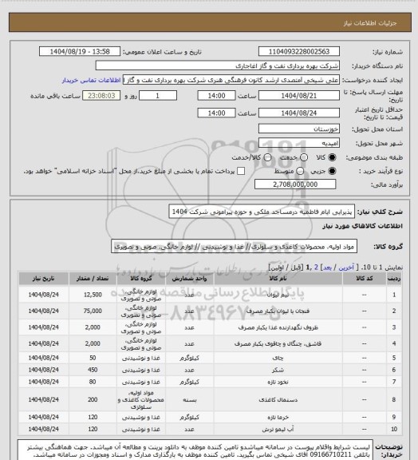Click the کد کالا column header
418x460 pixels.
click(364, 279)
